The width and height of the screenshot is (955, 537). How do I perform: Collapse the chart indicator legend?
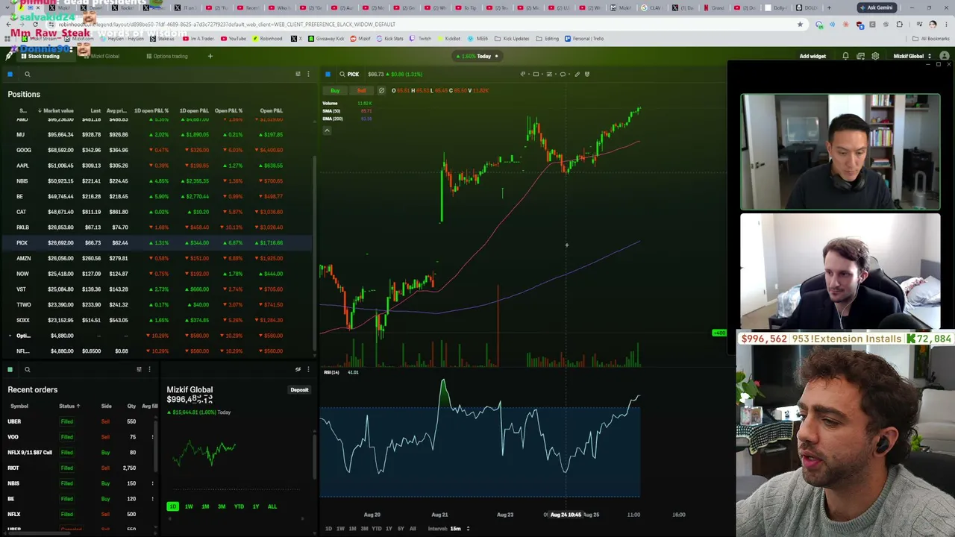(326, 131)
